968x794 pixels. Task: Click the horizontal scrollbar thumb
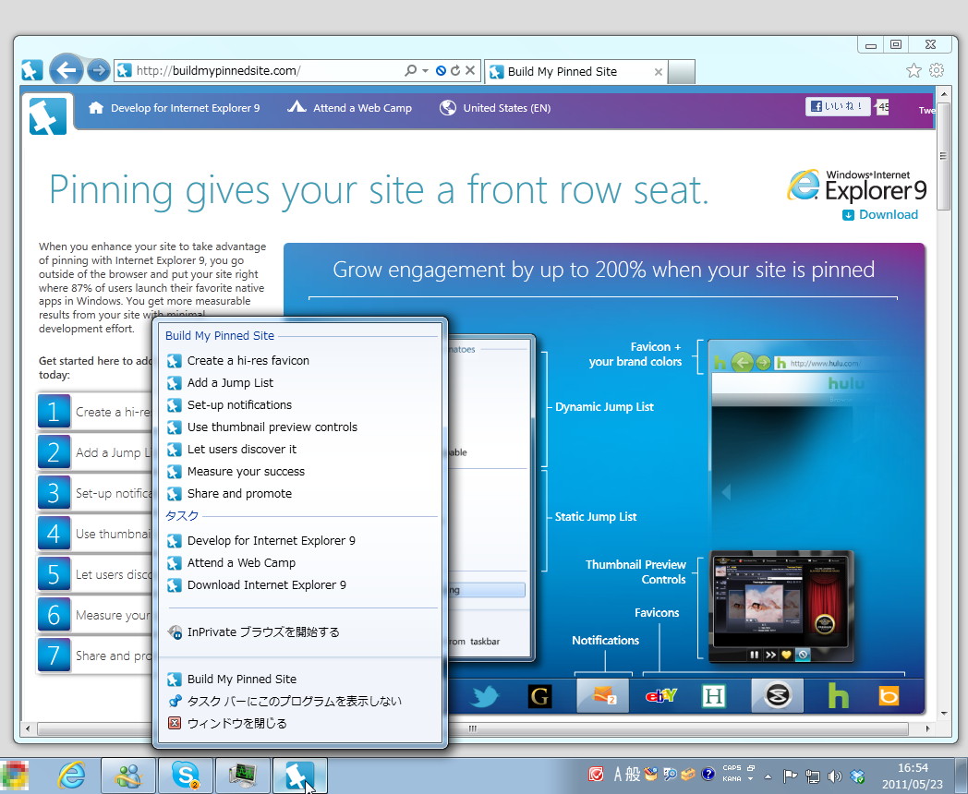click(472, 728)
